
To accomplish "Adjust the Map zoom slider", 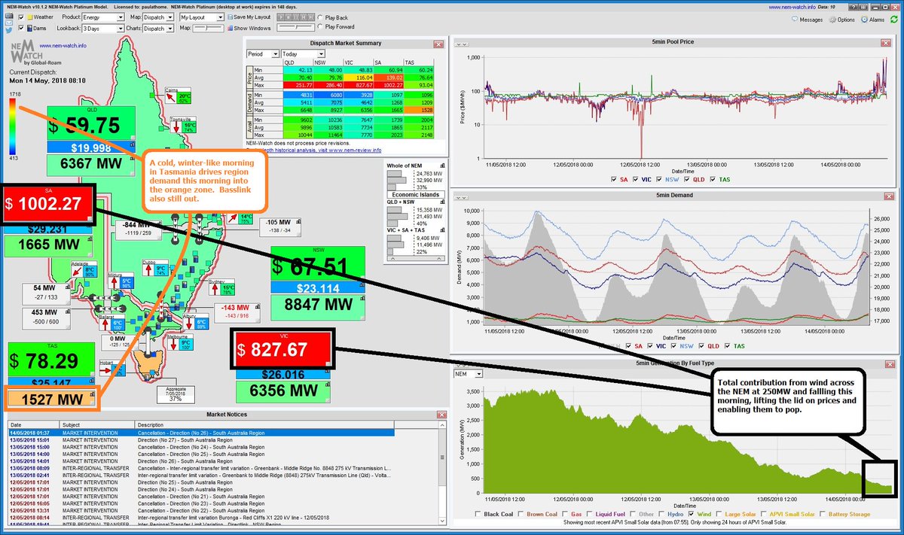I will 209,29.
